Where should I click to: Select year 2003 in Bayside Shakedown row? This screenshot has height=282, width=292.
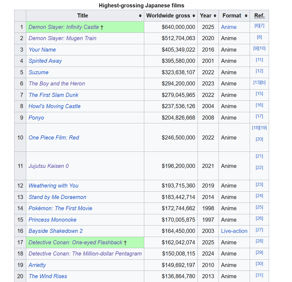(208, 231)
